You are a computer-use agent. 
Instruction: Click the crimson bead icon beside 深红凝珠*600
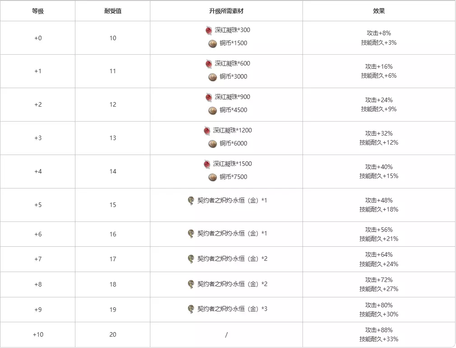(x=209, y=64)
